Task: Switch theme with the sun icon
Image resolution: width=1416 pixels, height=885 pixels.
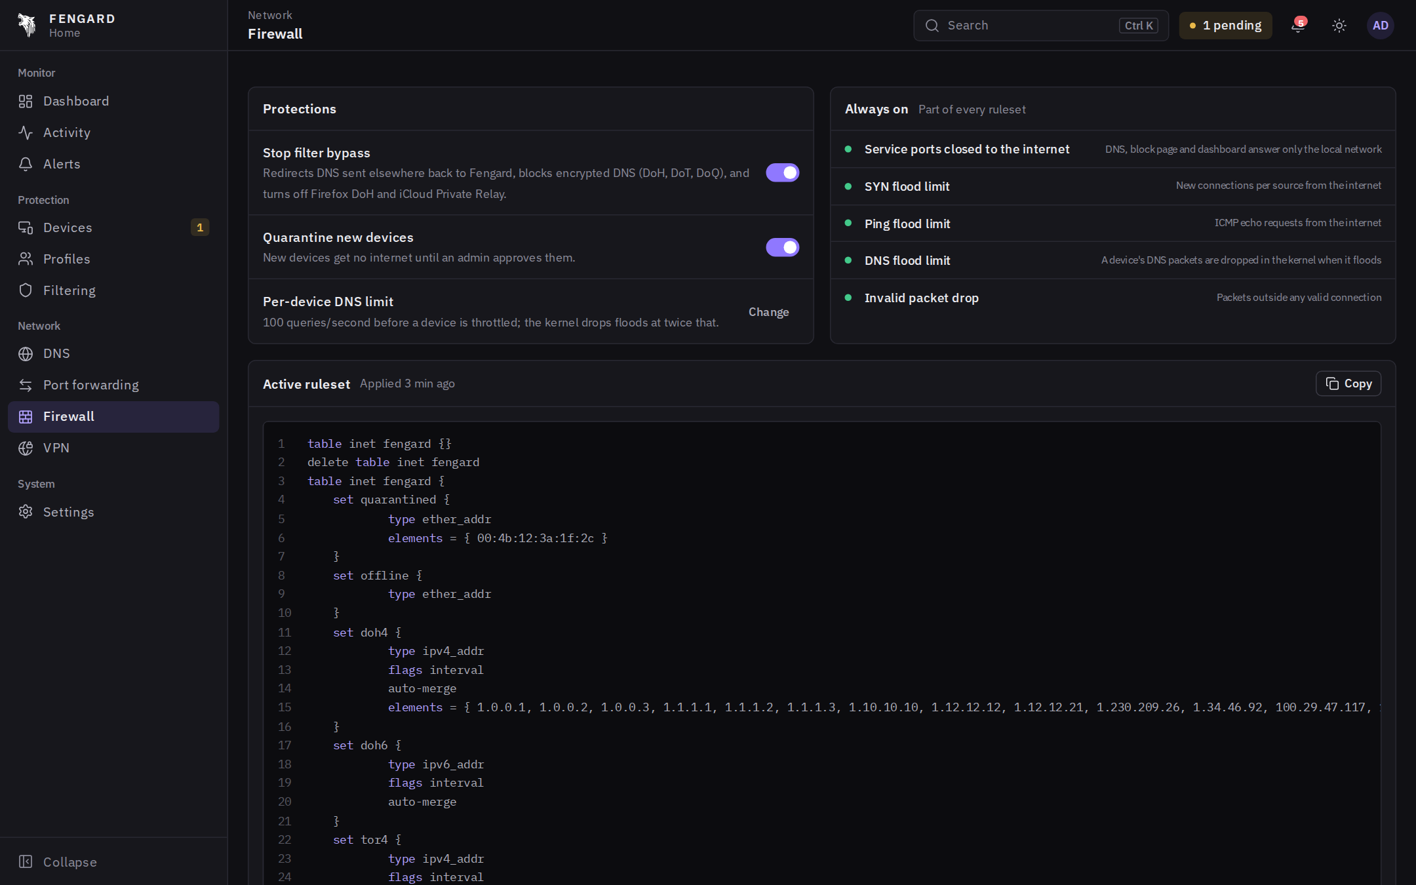Action: point(1339,25)
